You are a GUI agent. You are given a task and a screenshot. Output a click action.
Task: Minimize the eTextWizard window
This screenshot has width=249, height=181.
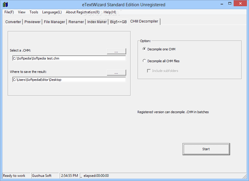coord(222,4)
